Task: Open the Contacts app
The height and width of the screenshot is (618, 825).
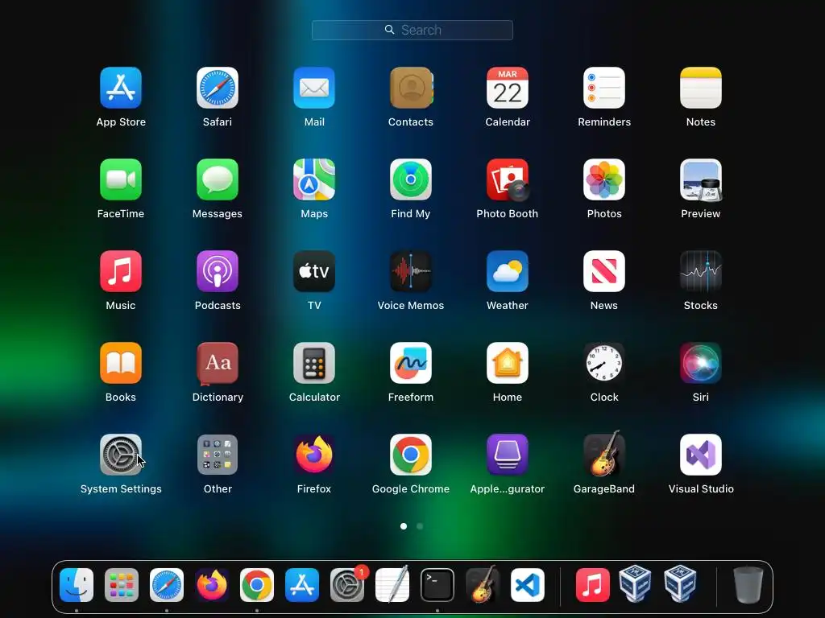Action: [411, 88]
